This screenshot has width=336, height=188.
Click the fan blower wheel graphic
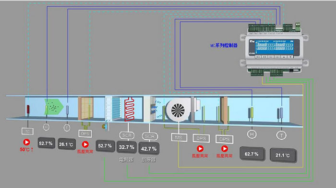(x=178, y=111)
